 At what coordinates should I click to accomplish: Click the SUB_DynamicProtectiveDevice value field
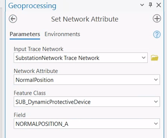point(87,102)
